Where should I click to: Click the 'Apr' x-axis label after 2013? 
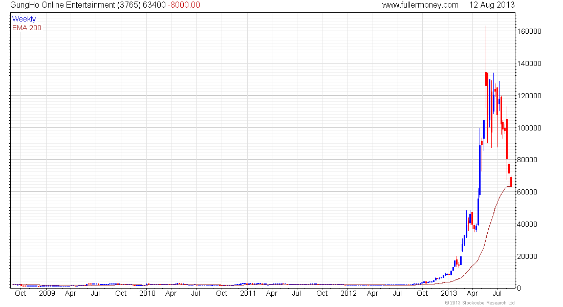coord(472,294)
